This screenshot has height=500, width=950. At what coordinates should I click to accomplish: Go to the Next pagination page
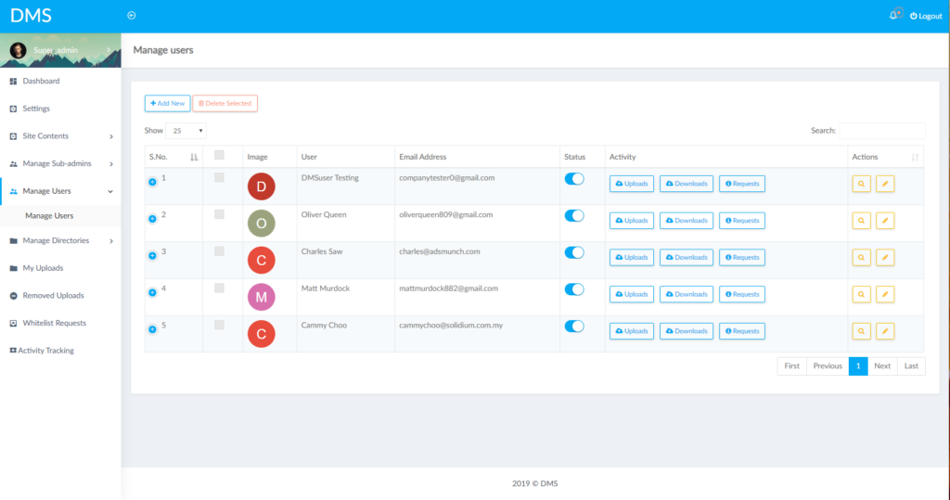coord(882,366)
